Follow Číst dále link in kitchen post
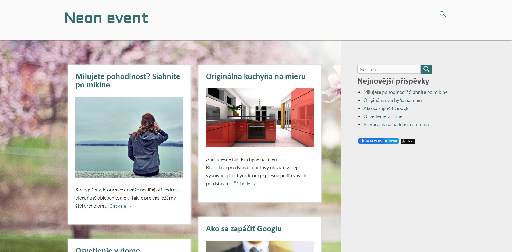 [x=244, y=184]
